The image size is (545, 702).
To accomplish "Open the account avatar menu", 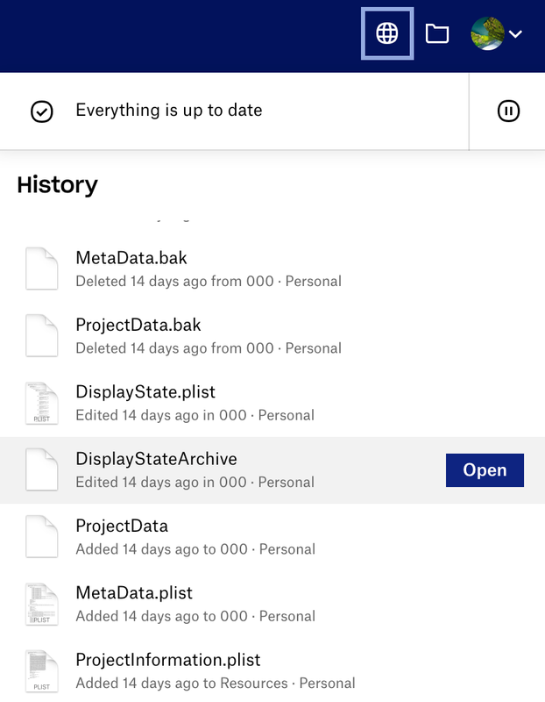I will click(497, 33).
